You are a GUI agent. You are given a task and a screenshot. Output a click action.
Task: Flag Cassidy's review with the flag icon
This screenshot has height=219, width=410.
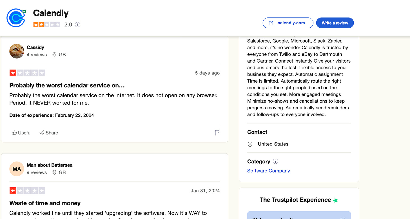[217, 133]
